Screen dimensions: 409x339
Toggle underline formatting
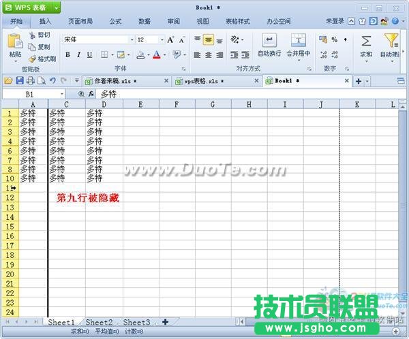89,54
